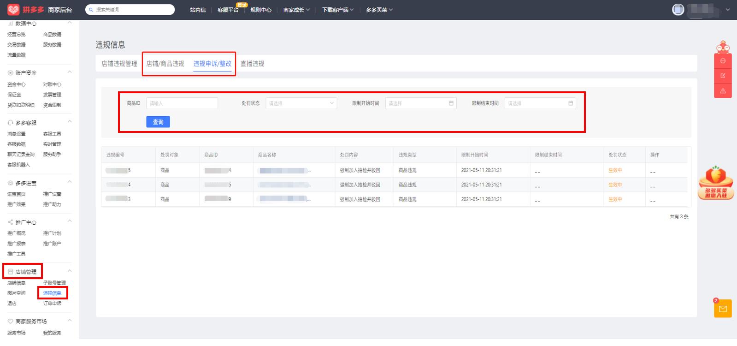737x346 pixels.
Task: Open calendar for 限制开始时间 field
Action: [x=451, y=103]
